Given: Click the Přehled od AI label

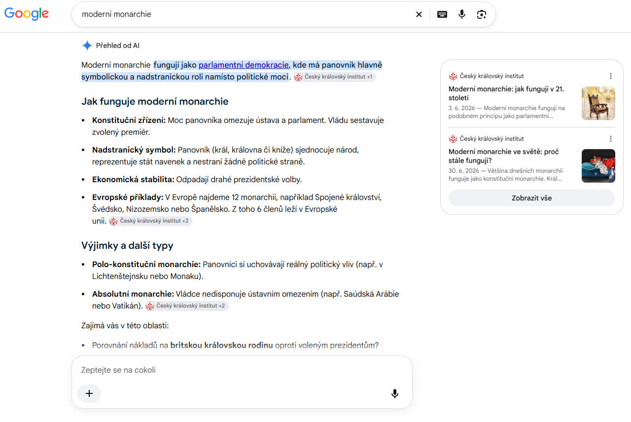Looking at the screenshot, I should tap(118, 45).
